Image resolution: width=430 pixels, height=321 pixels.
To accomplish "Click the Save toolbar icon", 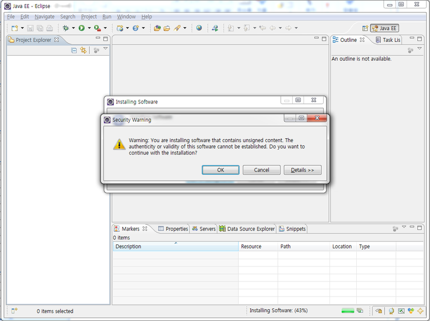I will click(30, 28).
